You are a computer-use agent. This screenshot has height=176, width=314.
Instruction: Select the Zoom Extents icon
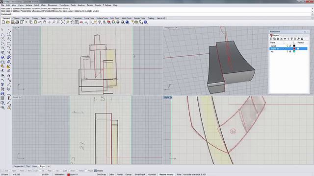tap(63, 22)
